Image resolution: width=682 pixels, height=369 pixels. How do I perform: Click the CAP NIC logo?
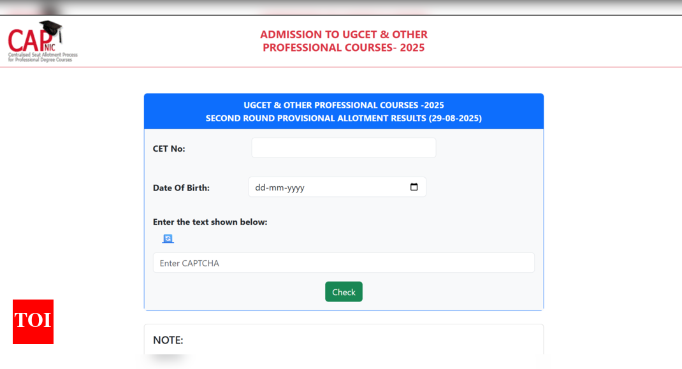click(x=43, y=41)
